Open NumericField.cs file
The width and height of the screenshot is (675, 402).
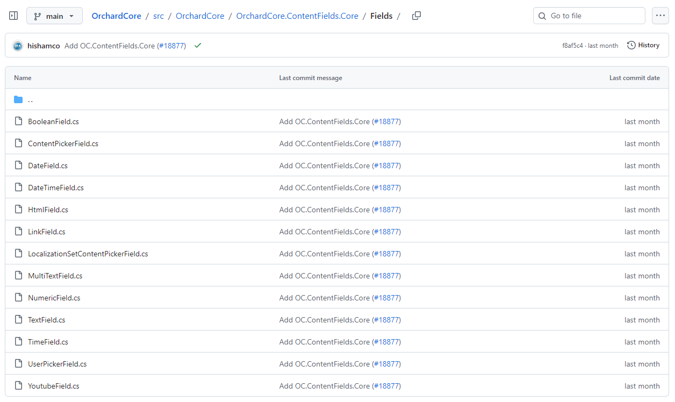coord(54,298)
